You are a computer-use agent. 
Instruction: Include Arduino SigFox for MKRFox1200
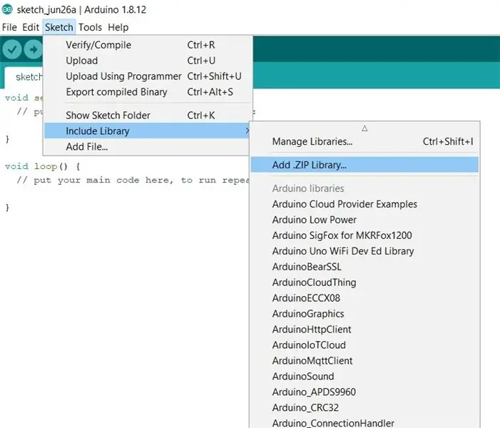[364, 235]
